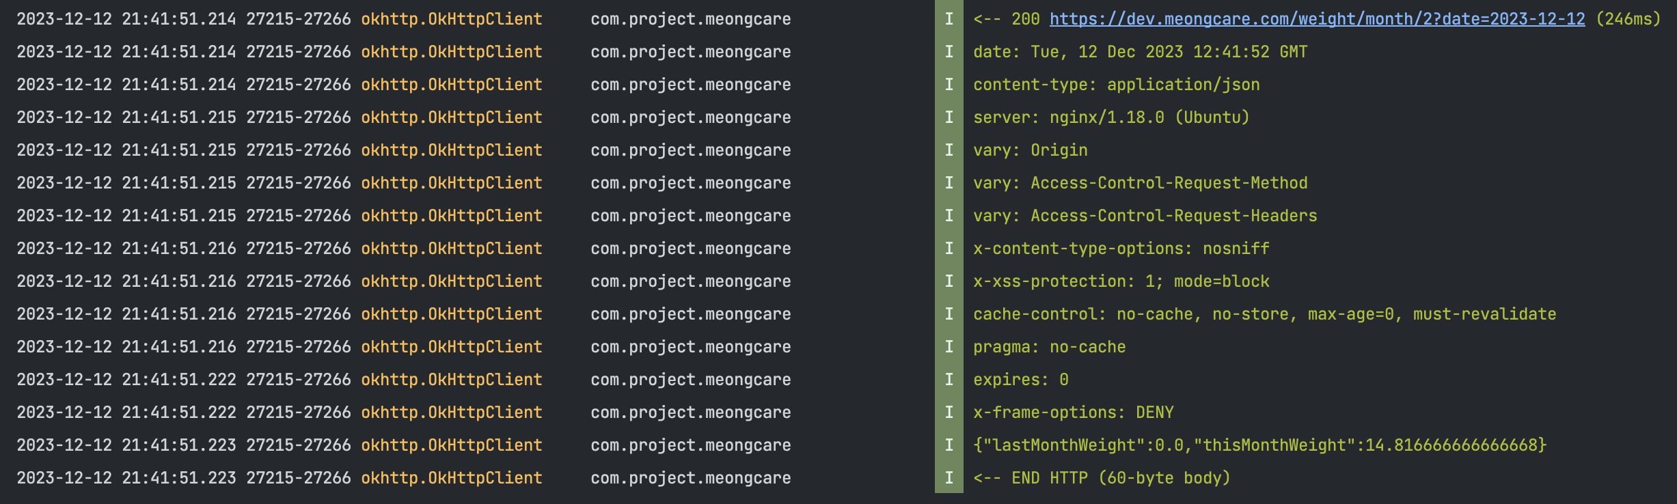This screenshot has height=504, width=1677.
Task: Click the content-type: application/json message
Action: 1116,85
